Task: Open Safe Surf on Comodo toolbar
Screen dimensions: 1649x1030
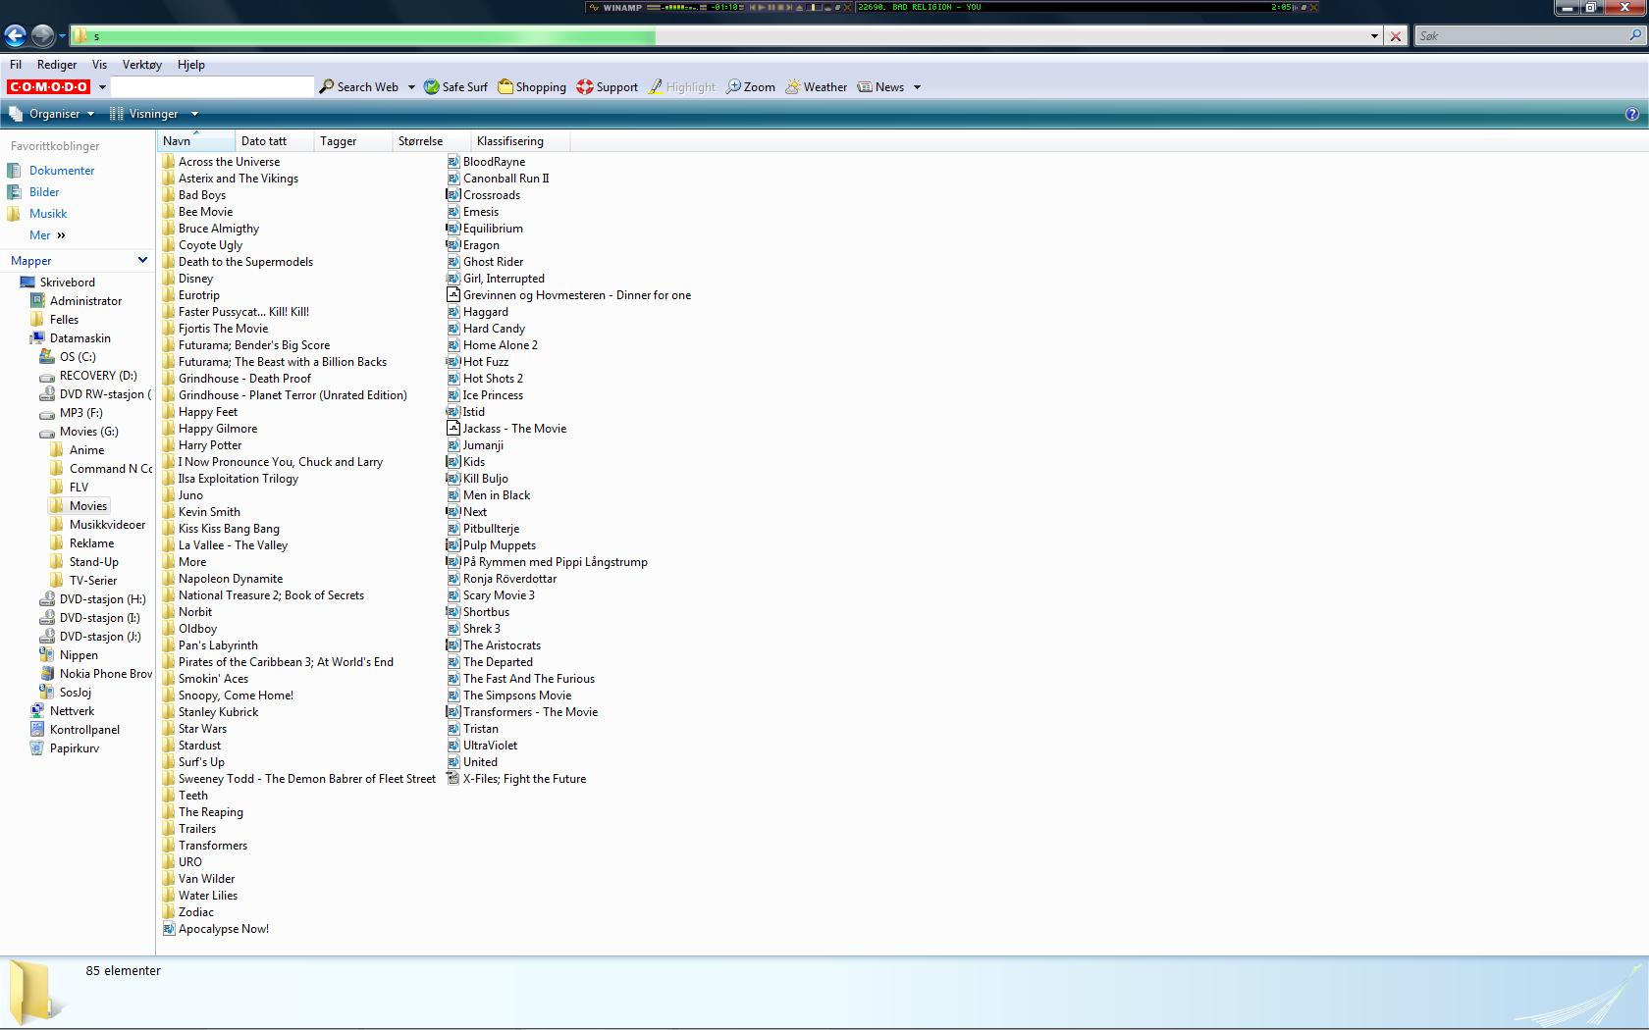Action: [455, 87]
